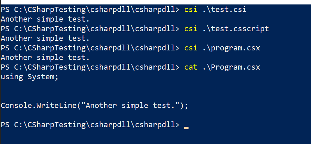Click the csi command before .\test.csi
Image resolution: width=311 pixels, height=144 pixels.
tap(191, 10)
